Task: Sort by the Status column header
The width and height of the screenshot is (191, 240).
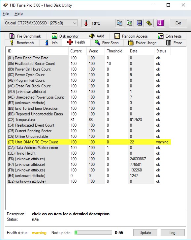Action: [162, 51]
